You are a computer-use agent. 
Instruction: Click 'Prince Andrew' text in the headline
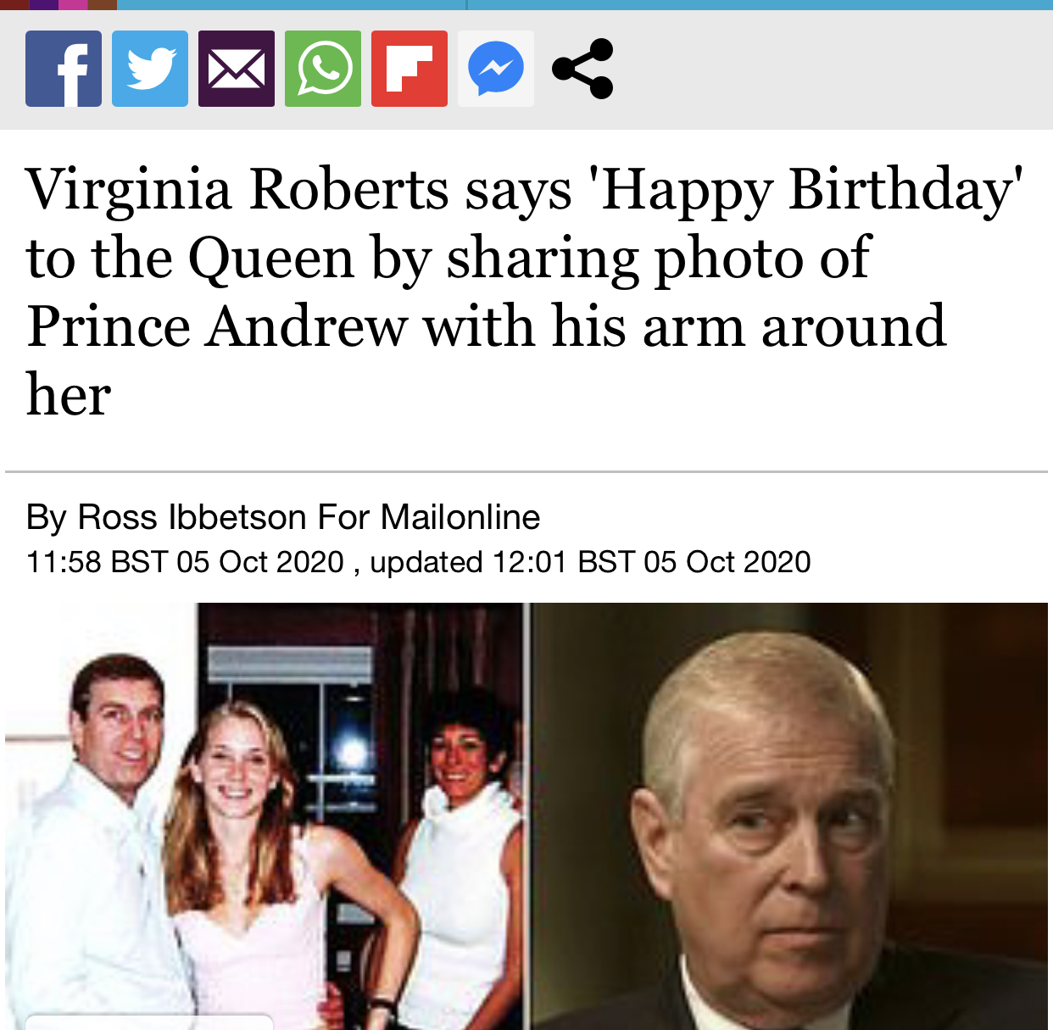(217, 326)
